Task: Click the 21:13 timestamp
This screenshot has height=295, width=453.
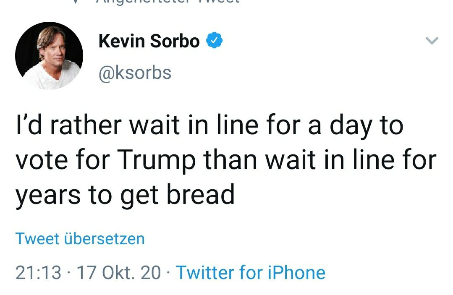Action: point(38,273)
